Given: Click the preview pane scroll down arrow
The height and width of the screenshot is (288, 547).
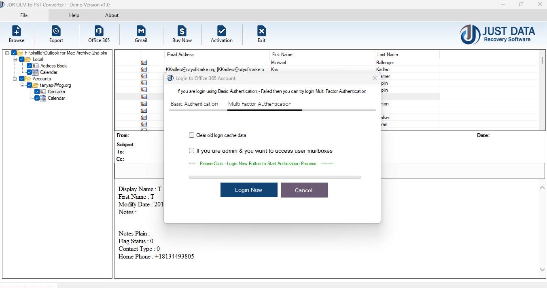Looking at the screenshot, I should pyautogui.click(x=542, y=270).
